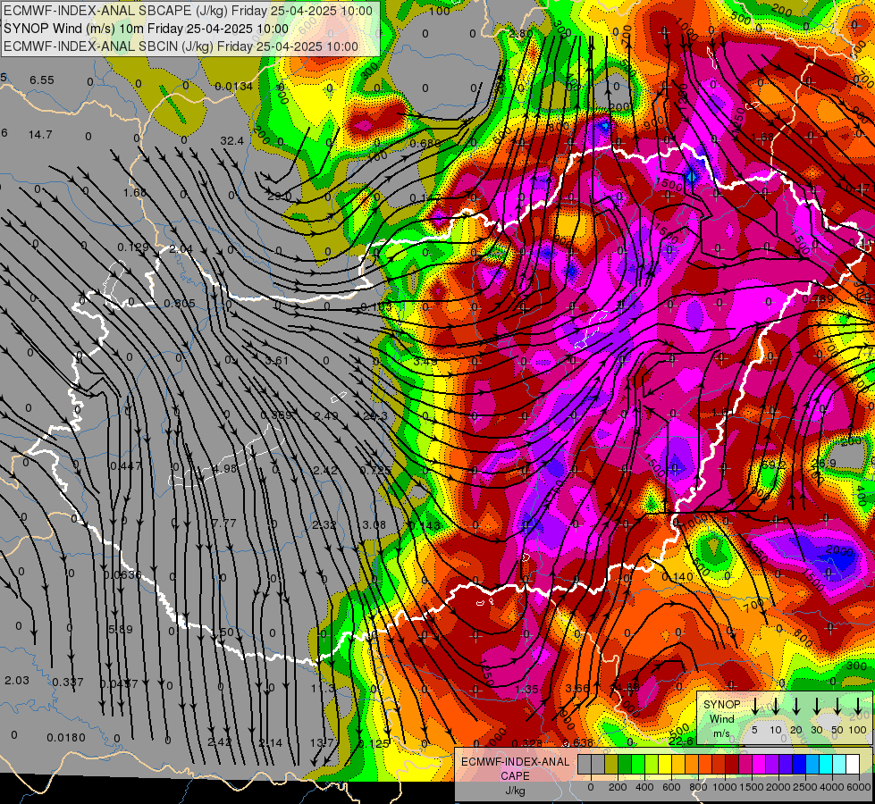
Task: Click the map value 0.447
Action: tap(125, 466)
